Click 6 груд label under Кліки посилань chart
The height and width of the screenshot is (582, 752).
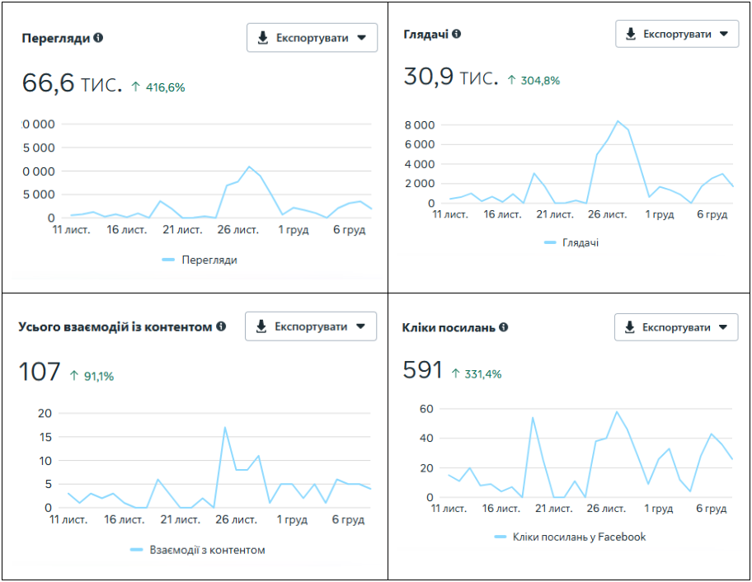[x=712, y=508]
